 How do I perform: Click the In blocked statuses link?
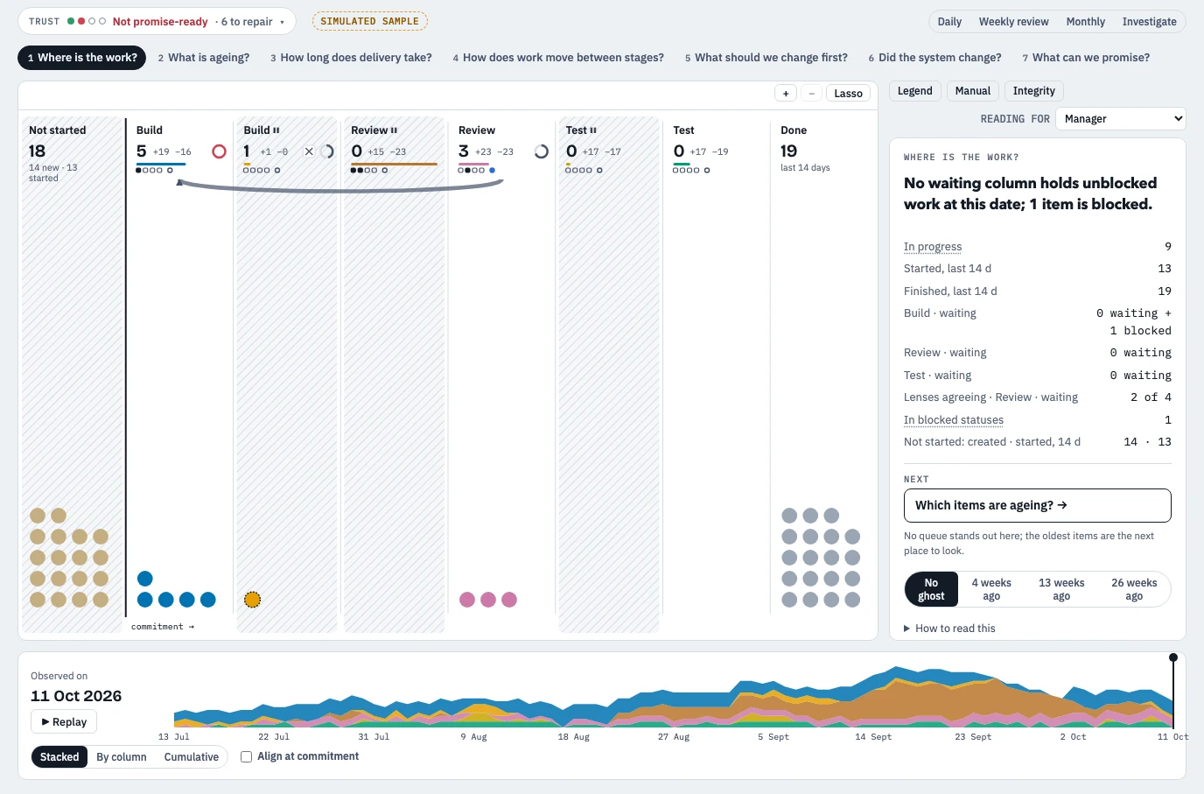click(x=954, y=420)
